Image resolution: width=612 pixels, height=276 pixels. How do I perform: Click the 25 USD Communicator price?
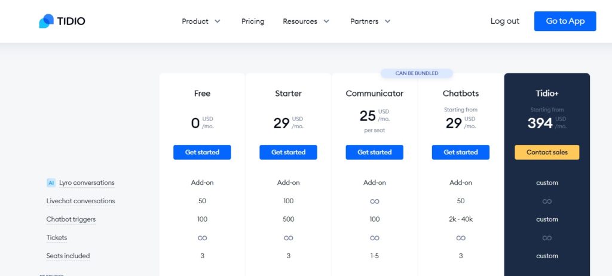point(375,115)
